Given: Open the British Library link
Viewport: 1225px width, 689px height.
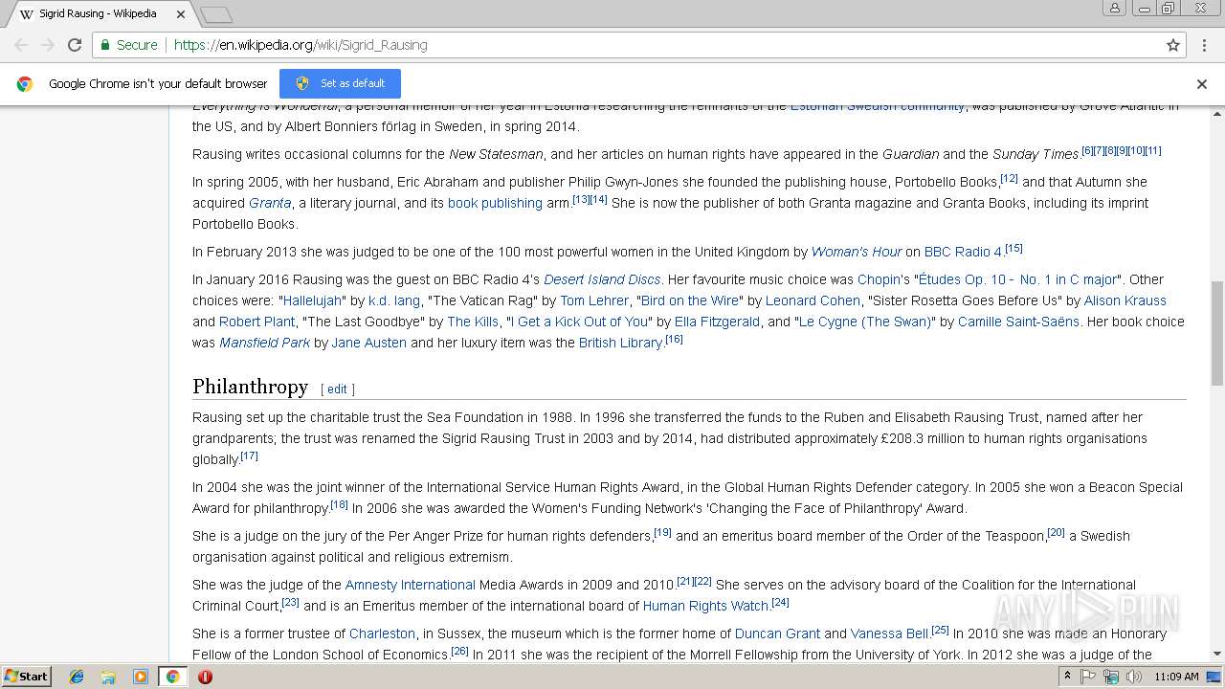Looking at the screenshot, I should pos(620,343).
